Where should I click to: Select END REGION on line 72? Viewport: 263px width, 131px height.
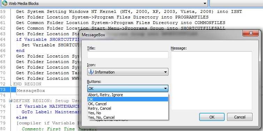tap(27, 84)
